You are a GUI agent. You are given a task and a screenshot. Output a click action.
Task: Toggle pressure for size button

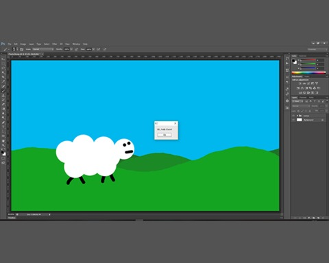pos(105,49)
